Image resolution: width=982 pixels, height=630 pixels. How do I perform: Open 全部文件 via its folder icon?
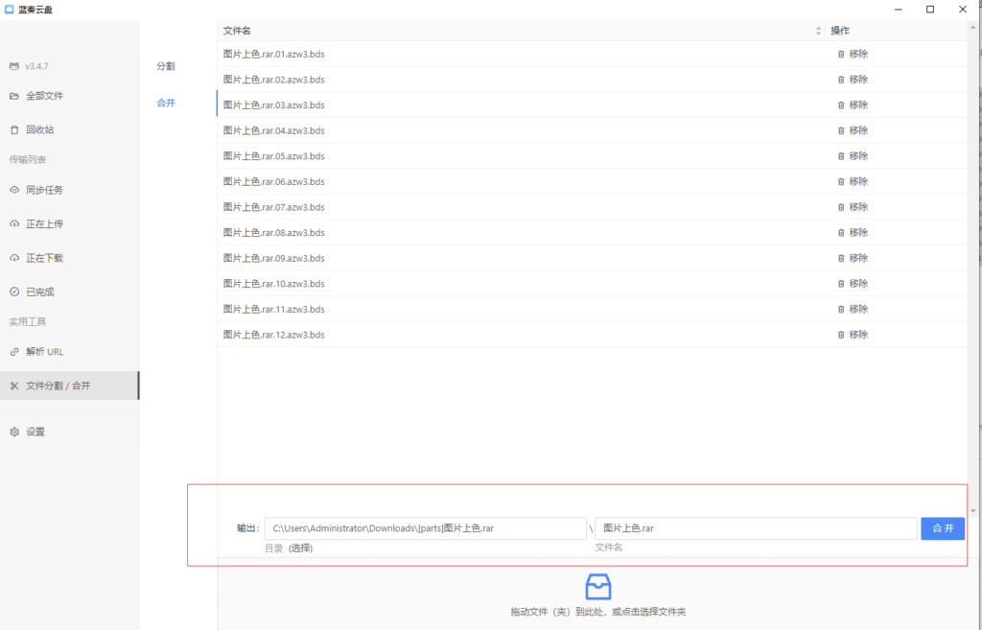(x=13, y=96)
